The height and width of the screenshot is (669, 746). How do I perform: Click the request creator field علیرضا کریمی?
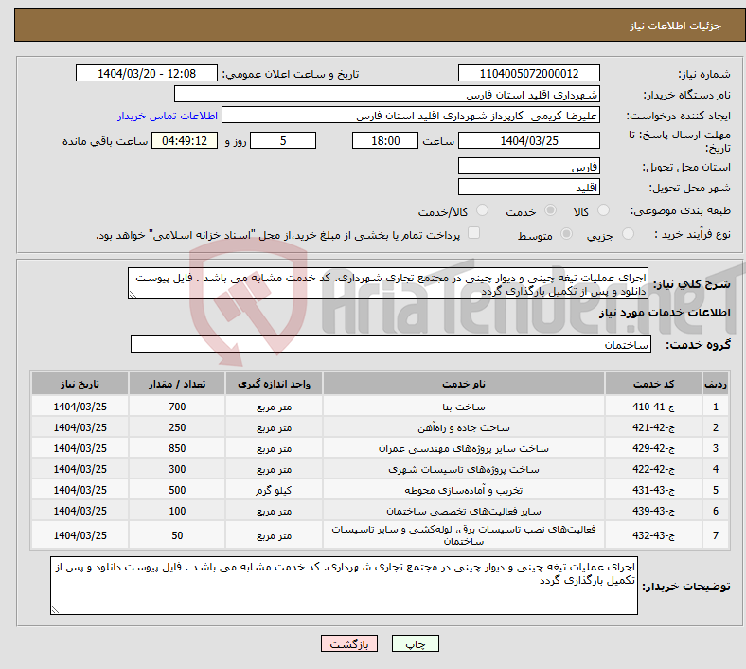click(x=411, y=116)
